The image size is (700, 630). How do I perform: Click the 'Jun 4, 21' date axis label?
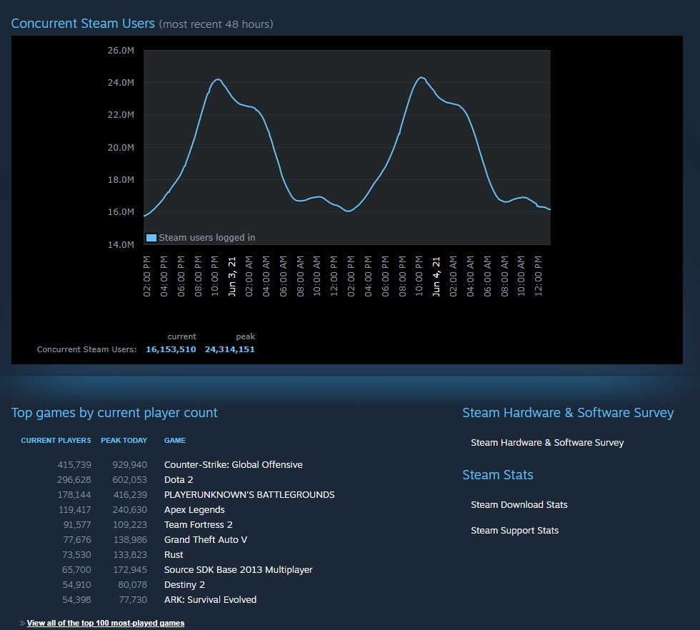pyautogui.click(x=436, y=276)
